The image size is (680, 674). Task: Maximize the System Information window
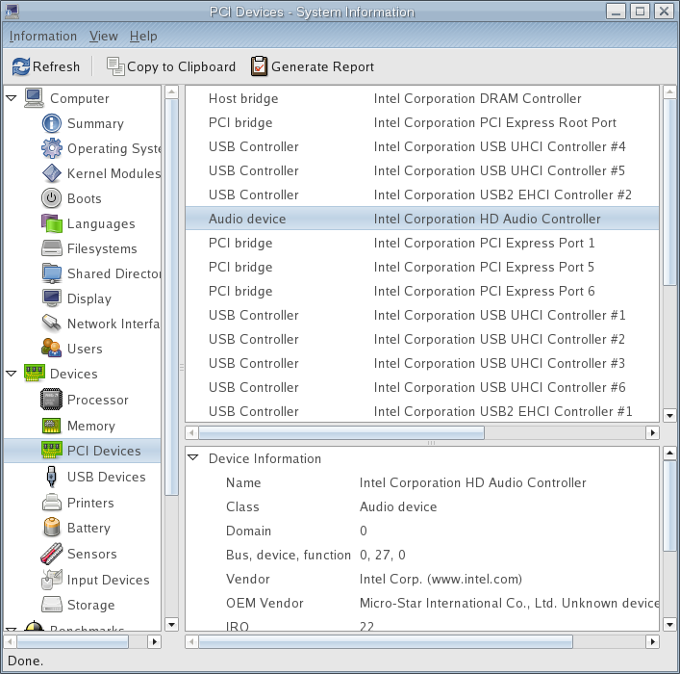(x=640, y=12)
